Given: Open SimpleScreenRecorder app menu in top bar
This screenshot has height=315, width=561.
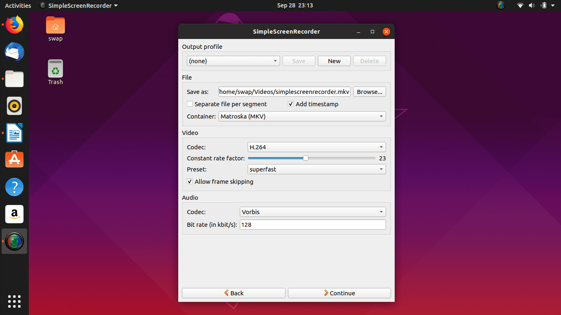Looking at the screenshot, I should (79, 5).
